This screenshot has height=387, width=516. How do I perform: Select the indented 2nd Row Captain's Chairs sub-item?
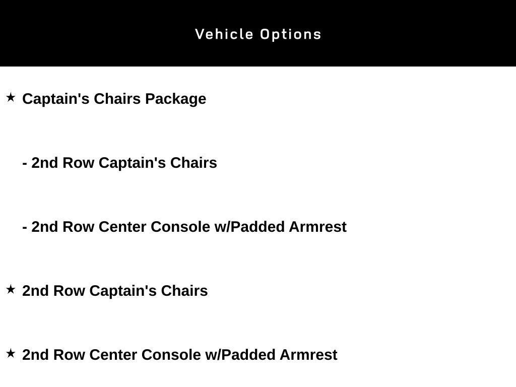tap(120, 163)
